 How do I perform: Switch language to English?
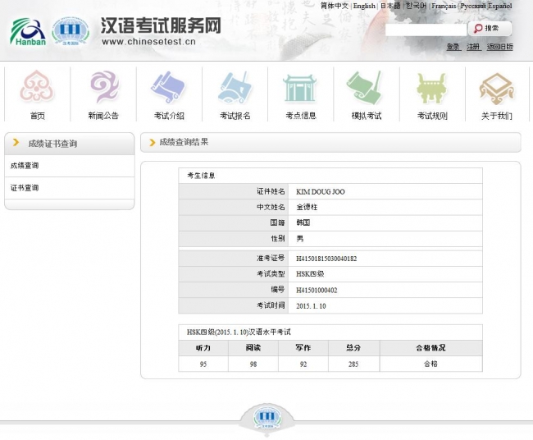click(364, 6)
